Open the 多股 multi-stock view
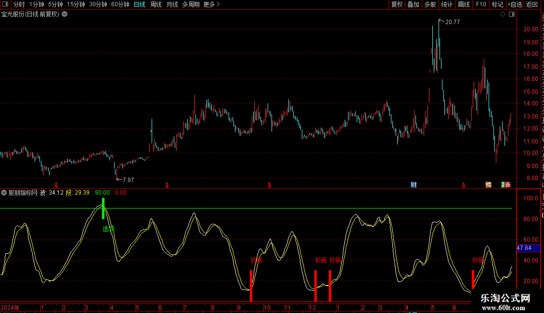544x313 pixels. 430,4
